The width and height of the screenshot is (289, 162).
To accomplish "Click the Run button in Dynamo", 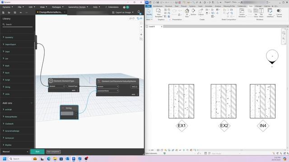I will [x=37, y=152].
